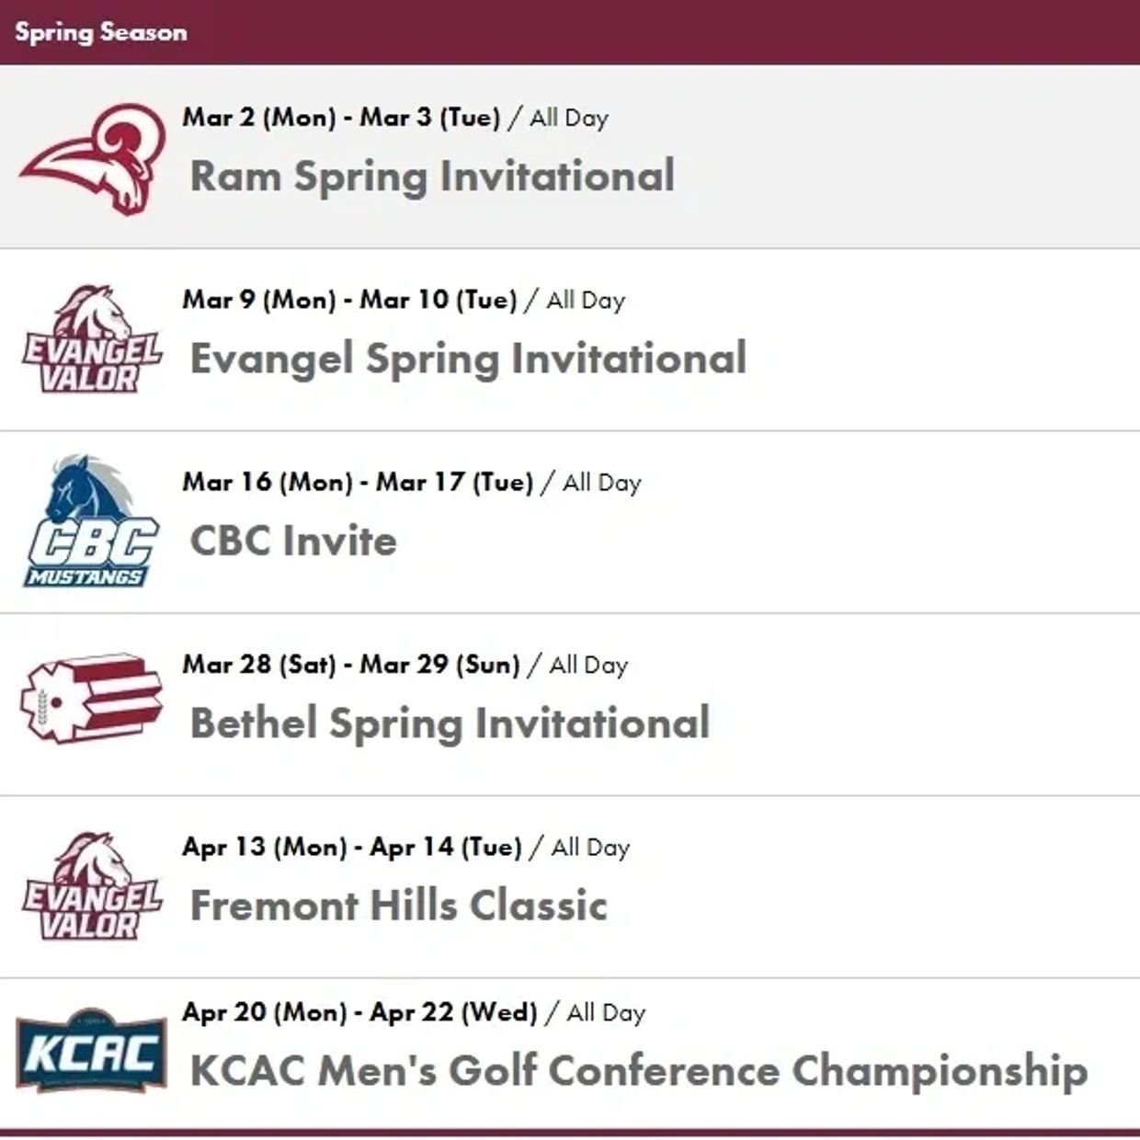The image size is (1140, 1140).
Task: Open KCAC Men's Golf Conference Championship
Action: (638, 1071)
